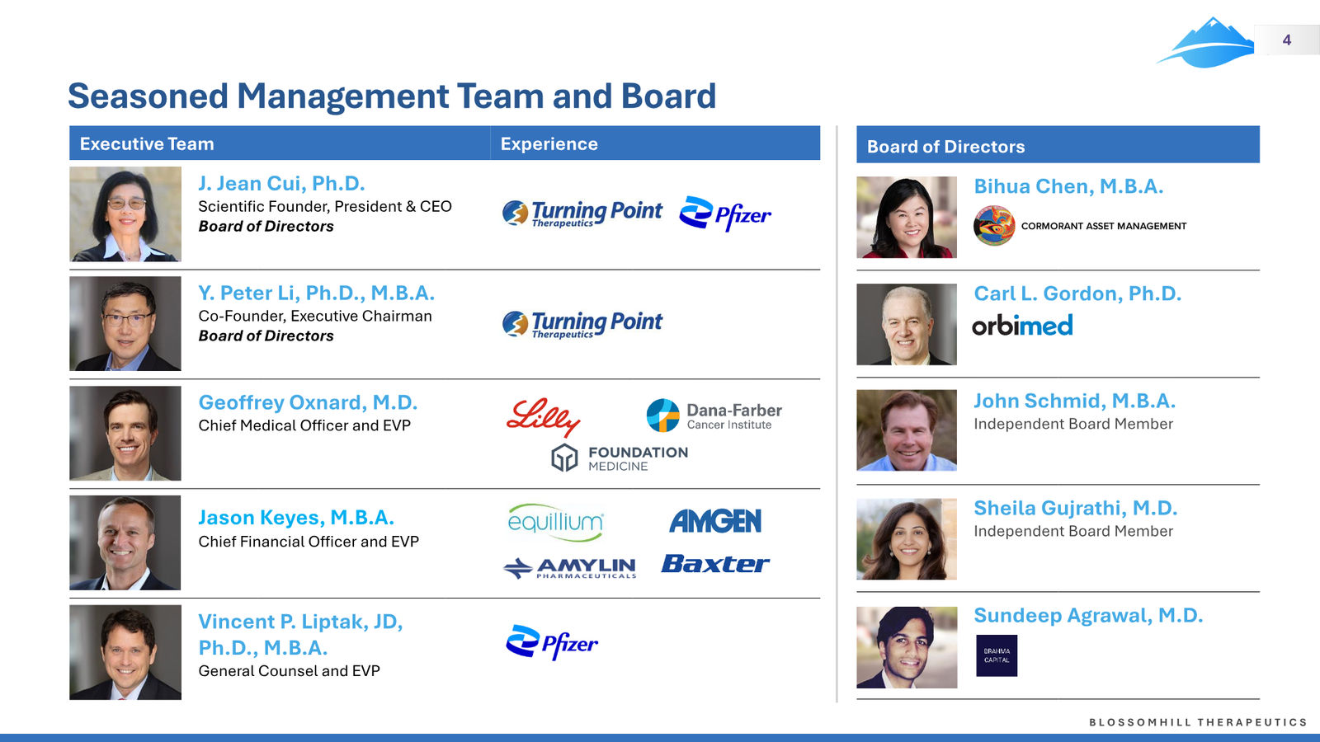The width and height of the screenshot is (1320, 742).
Task: Click the Baxter logo
Action: (715, 564)
